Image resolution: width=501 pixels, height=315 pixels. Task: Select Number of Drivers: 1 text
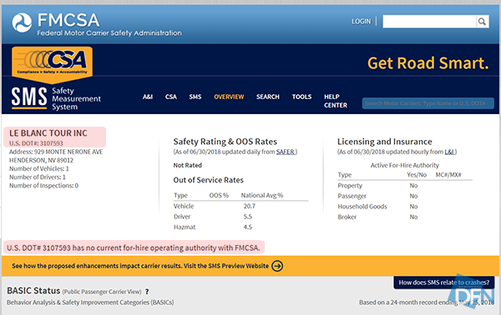(38, 177)
